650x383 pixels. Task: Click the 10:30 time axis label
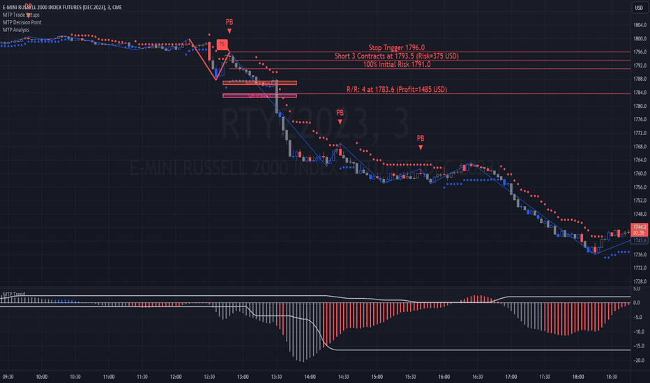coord(75,377)
